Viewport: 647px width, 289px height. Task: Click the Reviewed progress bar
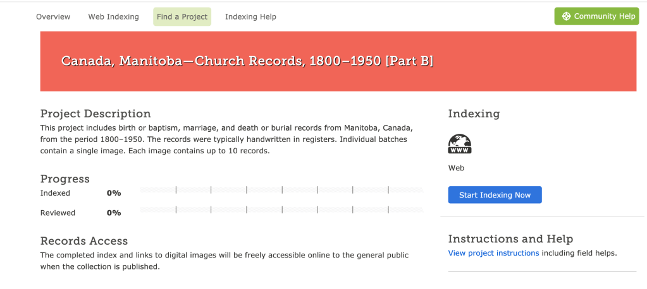pos(281,209)
